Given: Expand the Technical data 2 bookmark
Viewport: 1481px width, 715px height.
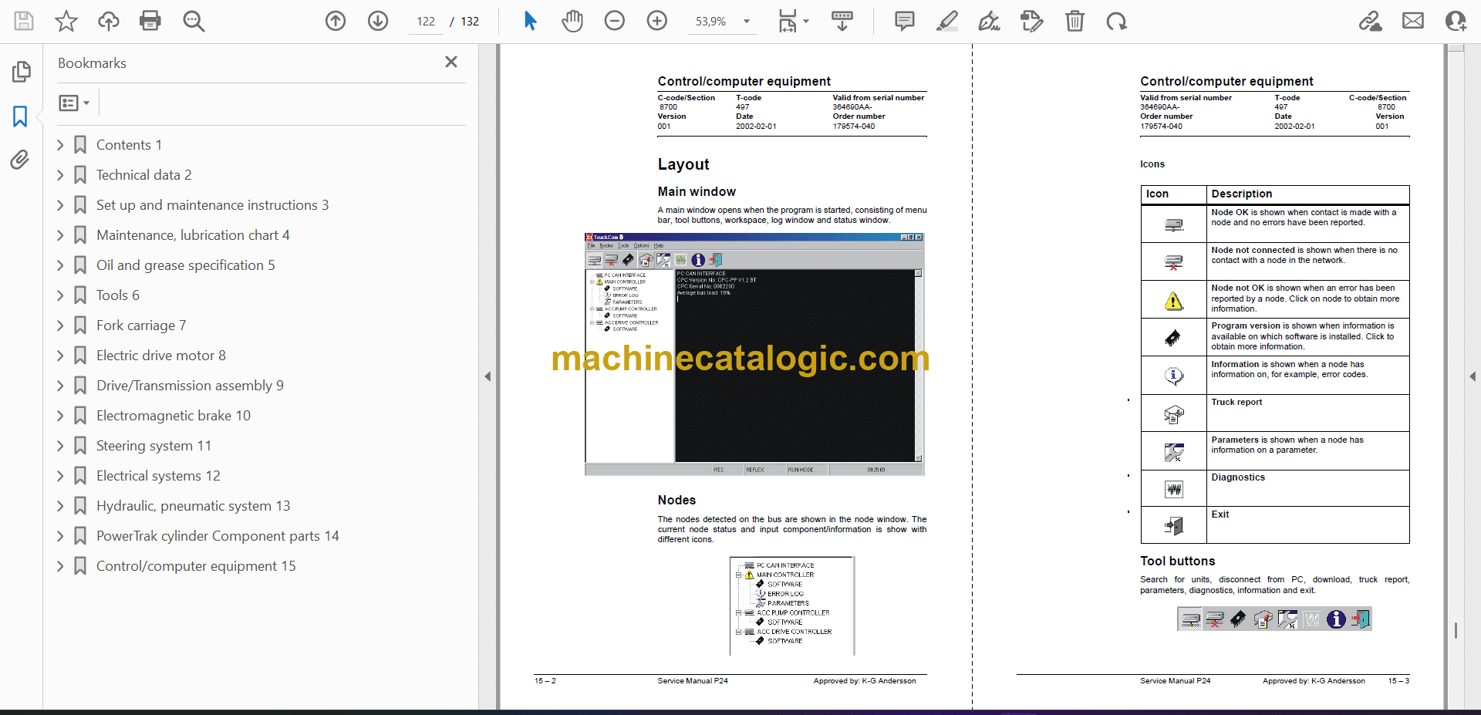Looking at the screenshot, I should tap(60, 175).
